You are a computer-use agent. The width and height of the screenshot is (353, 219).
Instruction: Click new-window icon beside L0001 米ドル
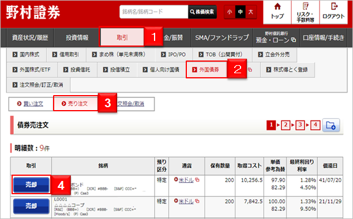(x=197, y=201)
